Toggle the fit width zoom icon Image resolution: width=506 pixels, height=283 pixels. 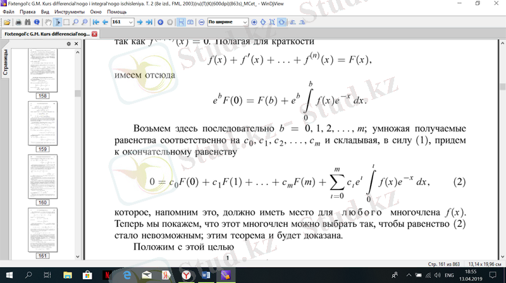click(x=281, y=22)
